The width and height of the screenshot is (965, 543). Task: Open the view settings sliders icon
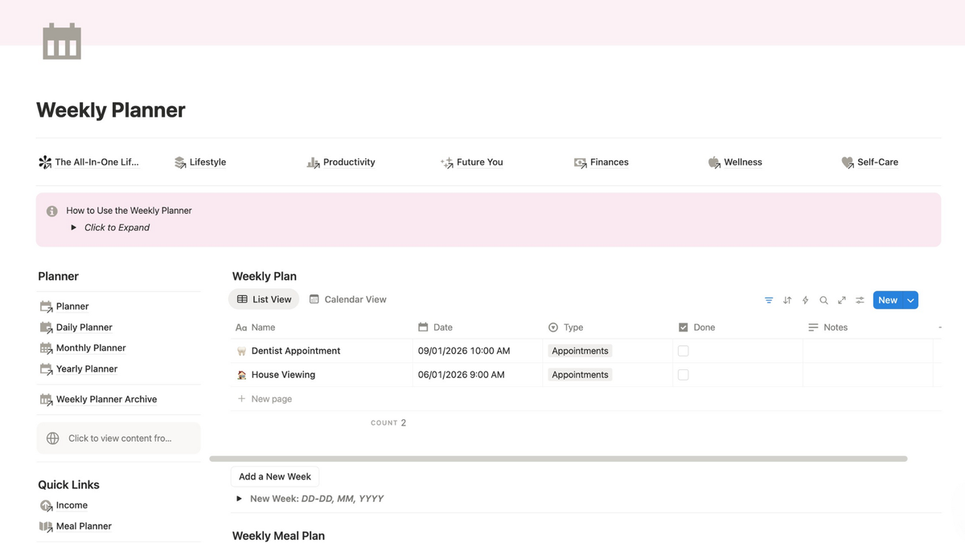click(860, 300)
